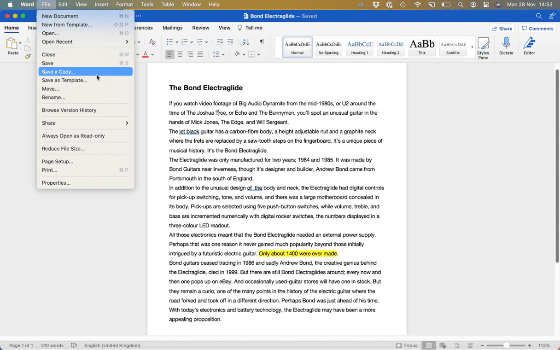Screen dimensions: 560x350
Task: Click English (United Kingdom) language indicator
Action: click(112, 345)
